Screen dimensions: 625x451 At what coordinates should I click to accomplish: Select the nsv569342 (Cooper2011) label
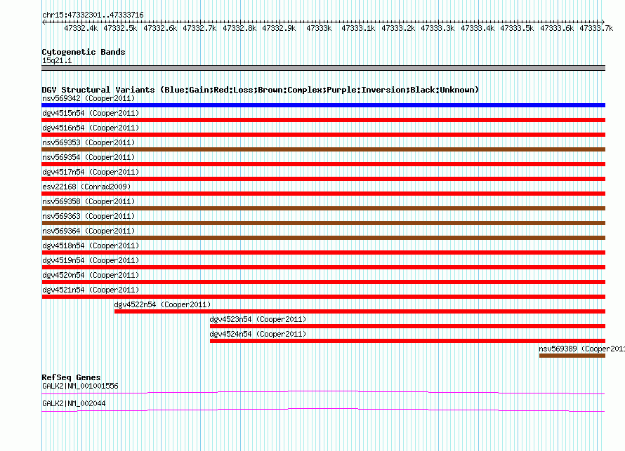coord(88,98)
